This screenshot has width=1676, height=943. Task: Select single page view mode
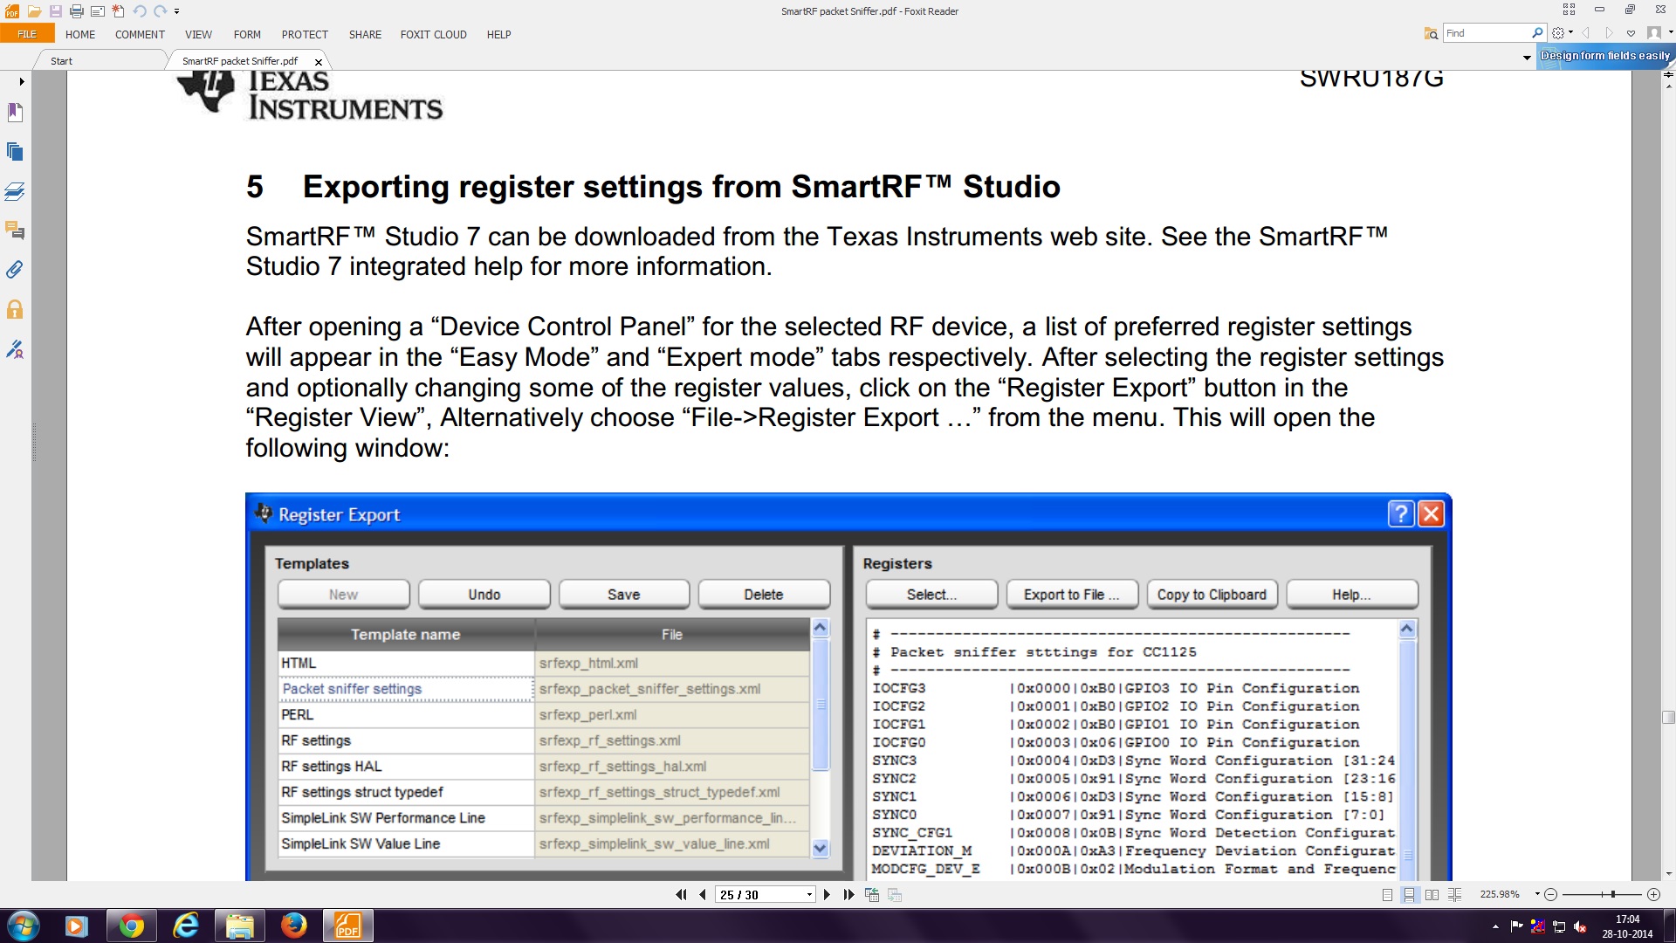[1387, 894]
